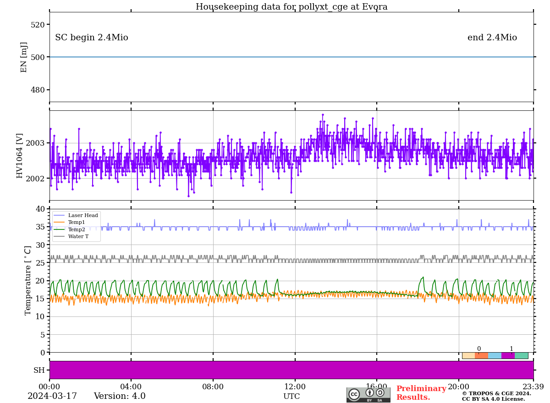Select the Temp2 legend entry
Viewport: 550px width, 403px height.
point(70,229)
